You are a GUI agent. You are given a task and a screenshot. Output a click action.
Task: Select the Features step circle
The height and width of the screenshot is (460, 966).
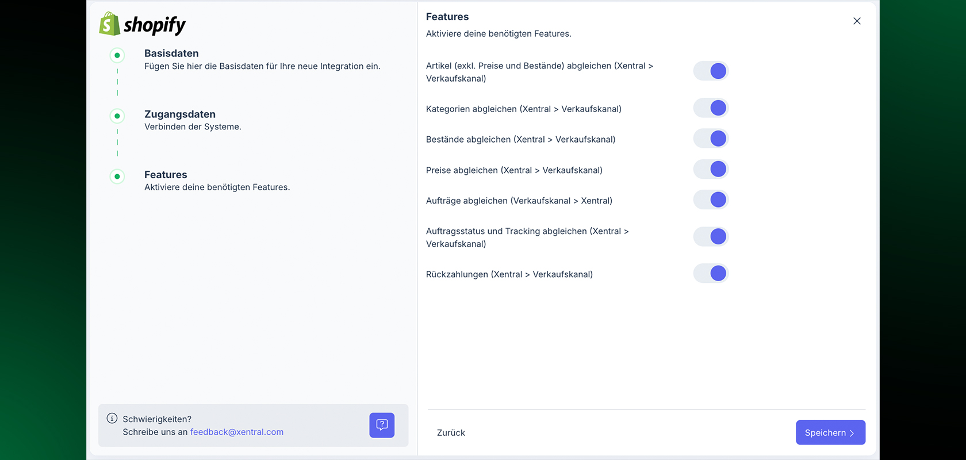(117, 177)
